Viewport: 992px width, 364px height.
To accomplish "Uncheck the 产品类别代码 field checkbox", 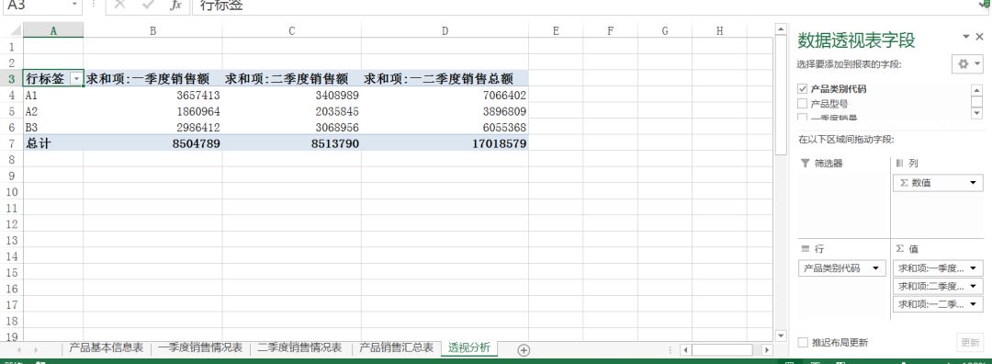I will click(x=802, y=88).
